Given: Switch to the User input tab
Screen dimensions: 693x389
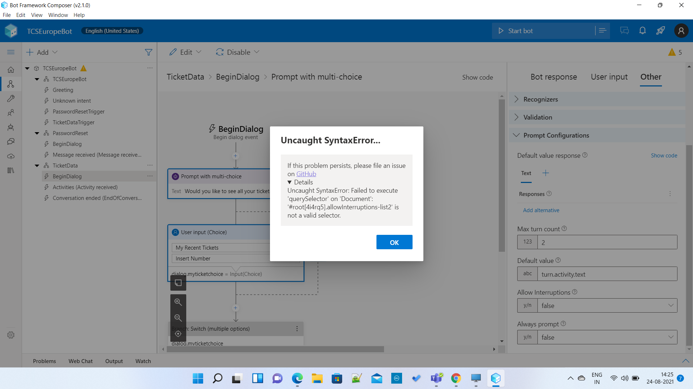Looking at the screenshot, I should 609,77.
